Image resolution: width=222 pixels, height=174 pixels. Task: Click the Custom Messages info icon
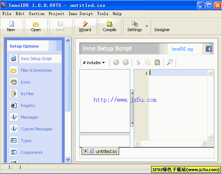pyautogui.click(x=14, y=129)
